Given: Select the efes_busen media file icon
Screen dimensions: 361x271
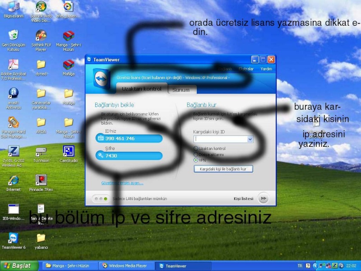Looking at the screenshot, I should coord(69,9).
